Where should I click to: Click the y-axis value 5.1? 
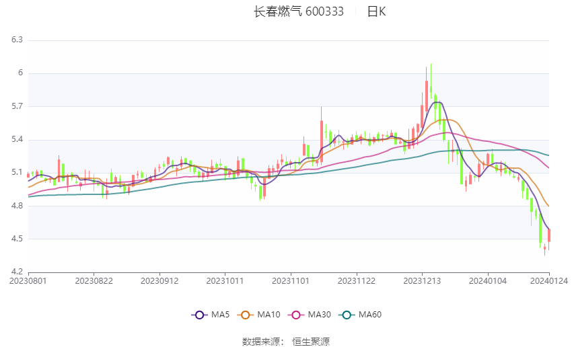tap(17, 172)
